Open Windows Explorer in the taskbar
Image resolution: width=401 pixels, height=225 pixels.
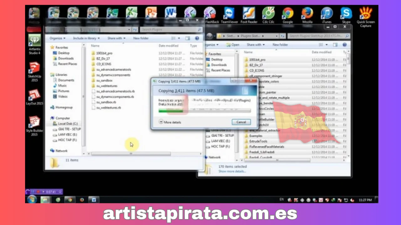[x=45, y=199]
